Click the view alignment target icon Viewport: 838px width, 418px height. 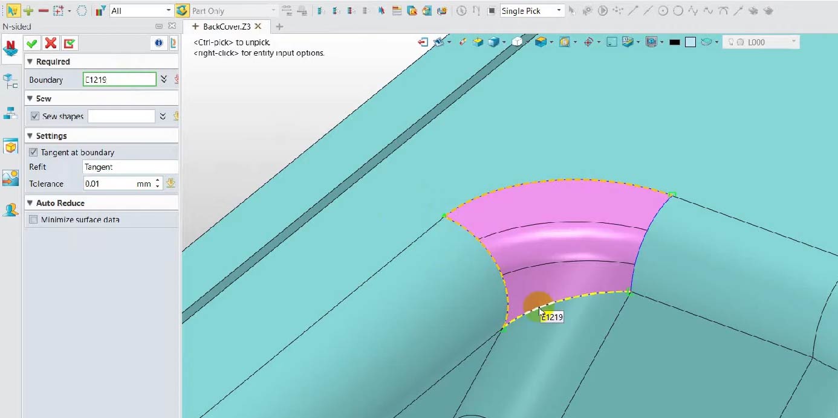588,42
